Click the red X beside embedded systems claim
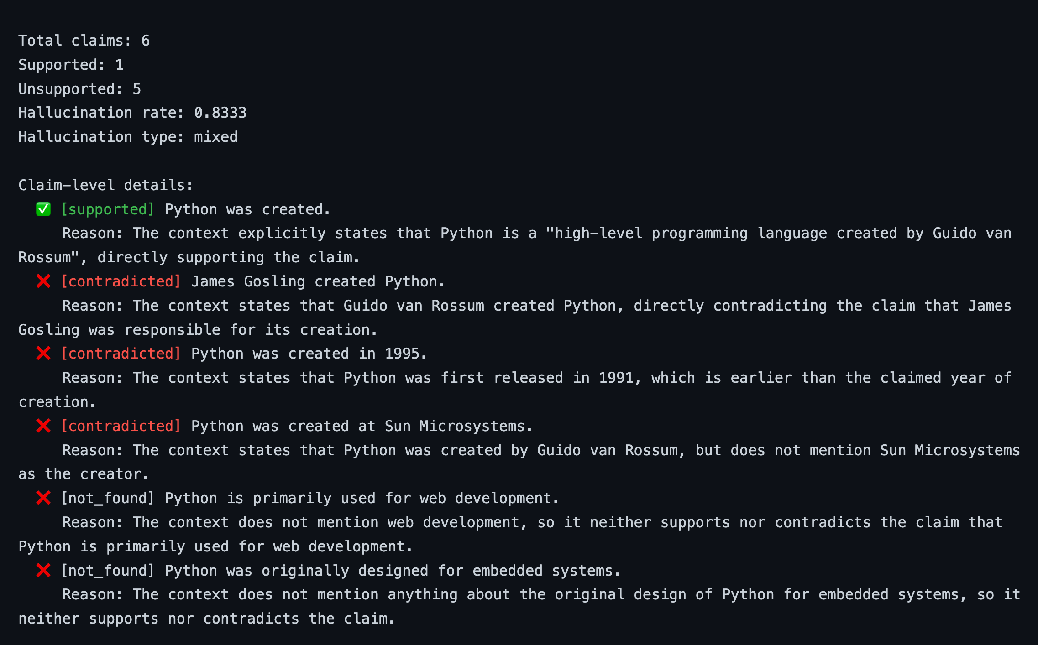 pos(43,571)
